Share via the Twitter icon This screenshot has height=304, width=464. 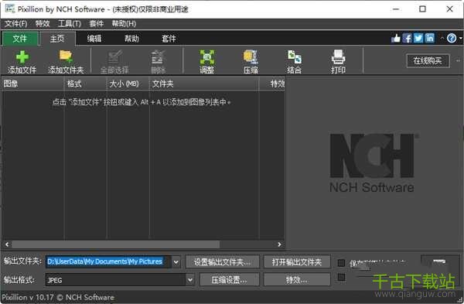(x=418, y=38)
